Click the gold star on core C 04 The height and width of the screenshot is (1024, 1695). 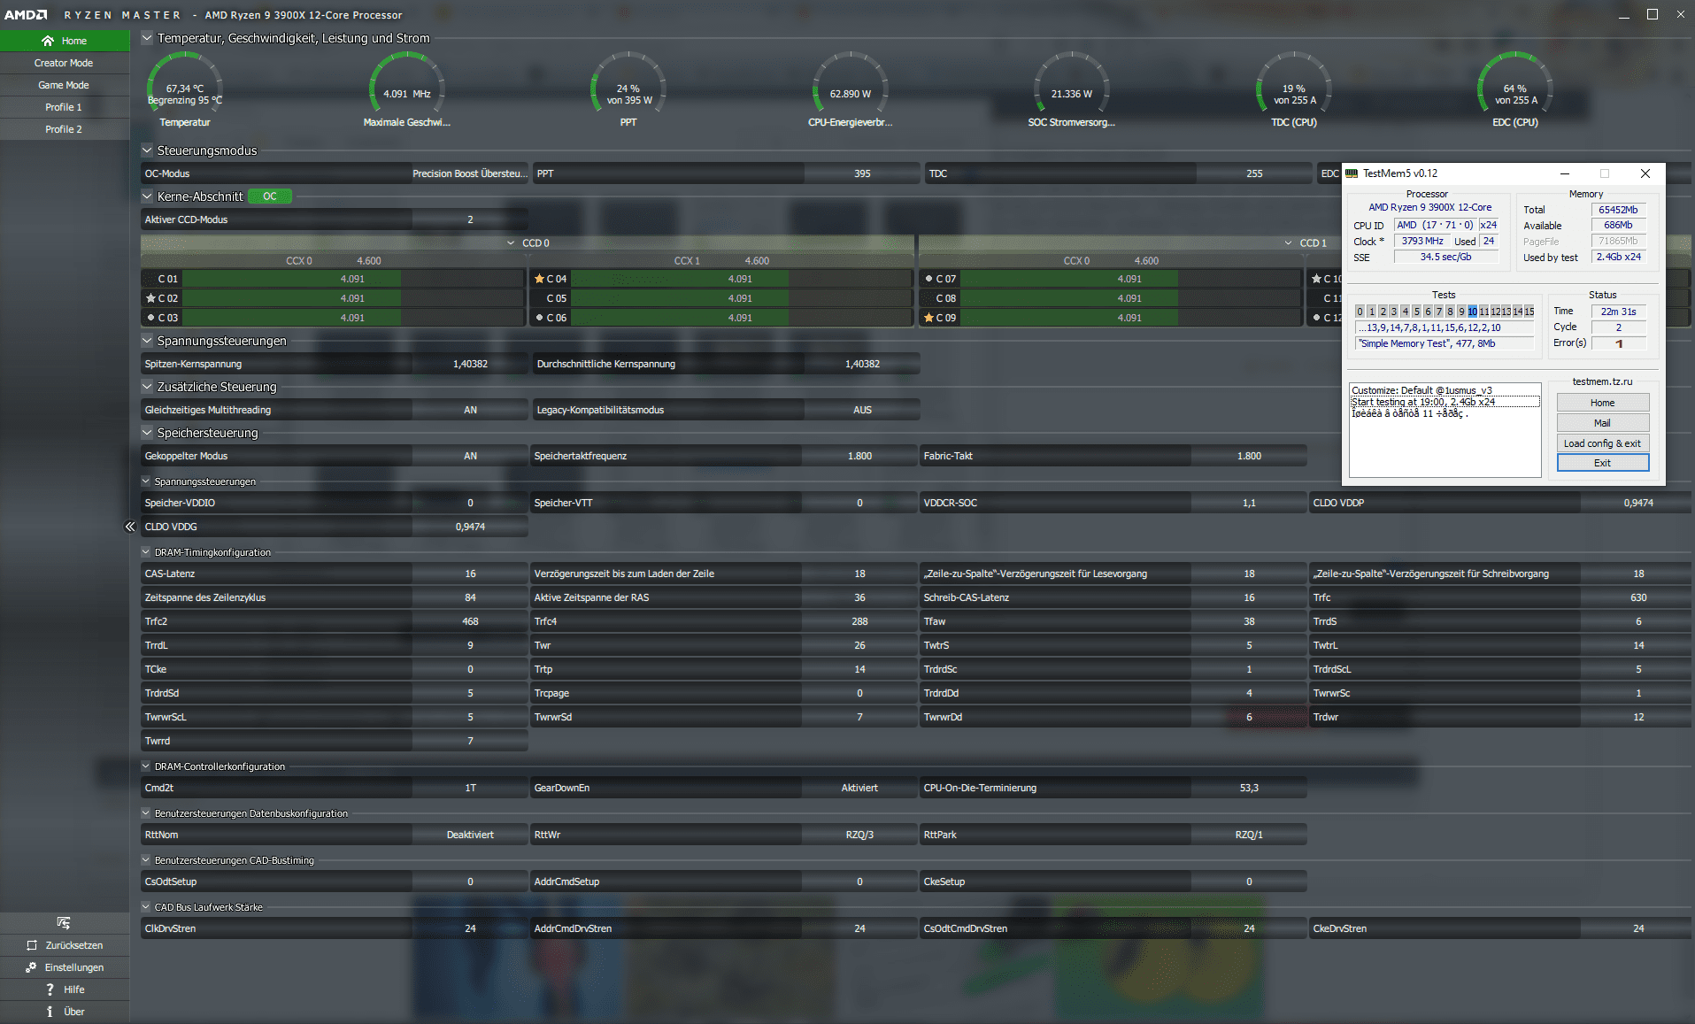click(539, 279)
